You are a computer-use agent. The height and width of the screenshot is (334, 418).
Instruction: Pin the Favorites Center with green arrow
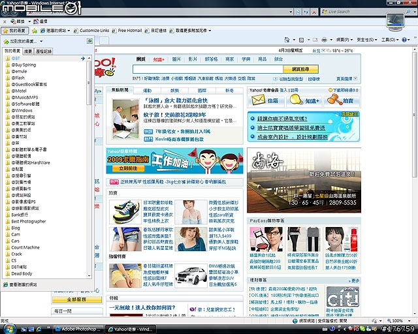[90, 41]
